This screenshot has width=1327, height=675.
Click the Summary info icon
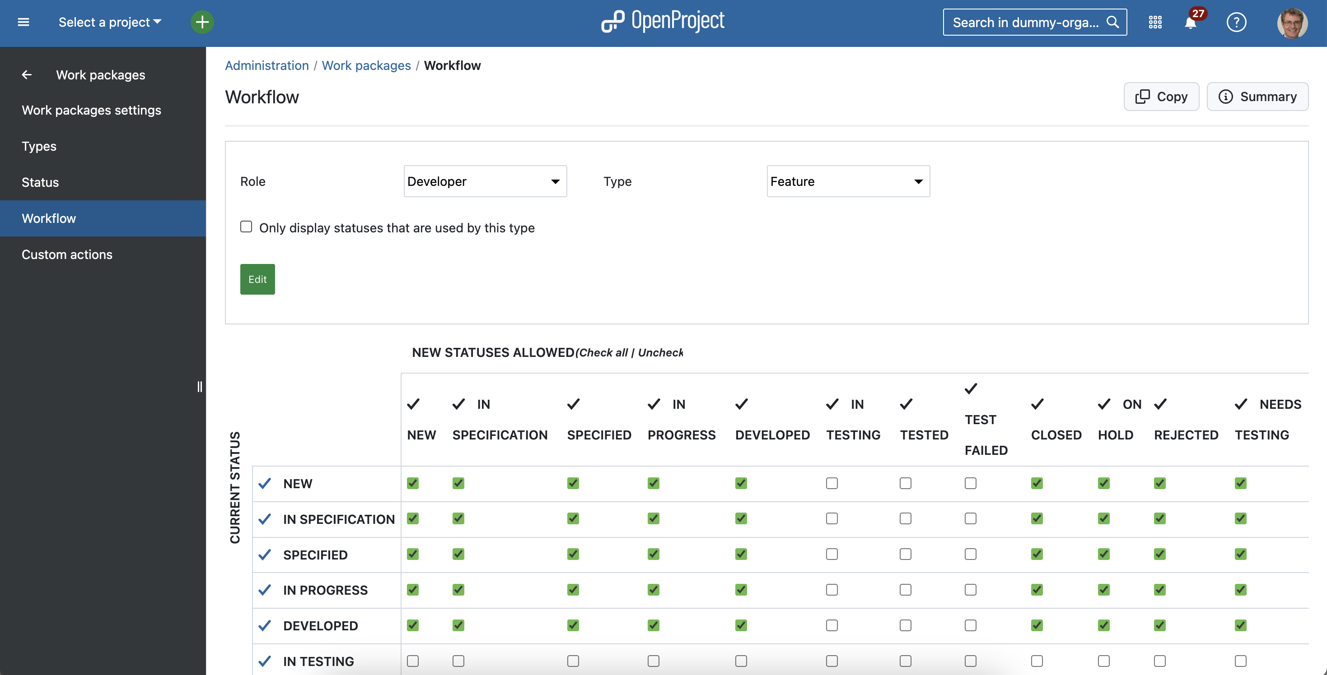[x=1225, y=97]
